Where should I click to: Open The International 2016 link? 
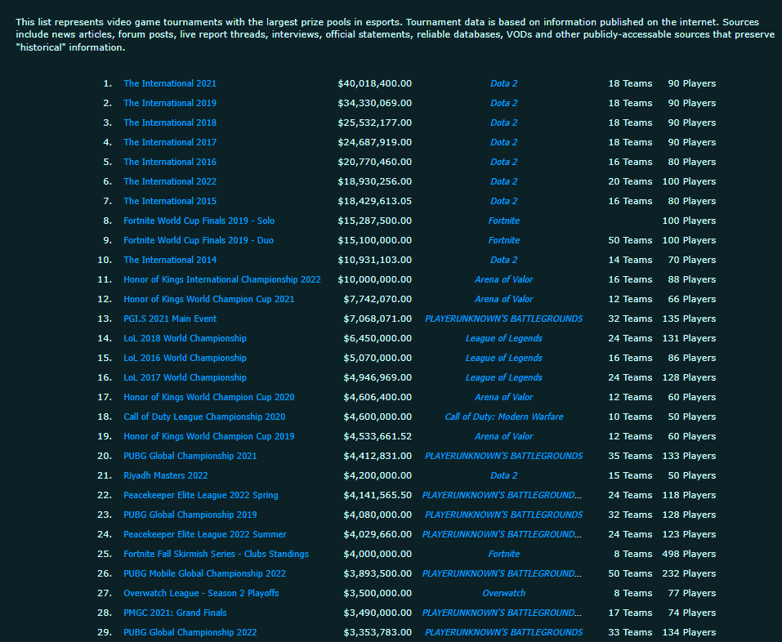[170, 162]
